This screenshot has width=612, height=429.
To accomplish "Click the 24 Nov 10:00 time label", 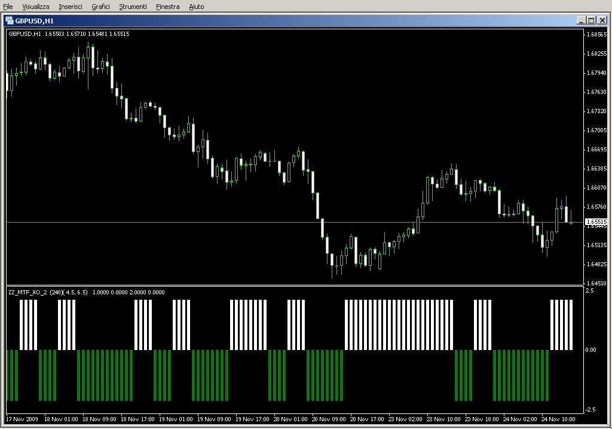I will click(x=558, y=419).
